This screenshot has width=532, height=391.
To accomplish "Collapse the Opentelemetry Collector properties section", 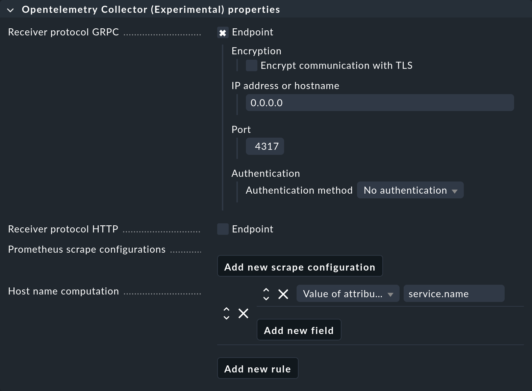I will click(x=10, y=10).
